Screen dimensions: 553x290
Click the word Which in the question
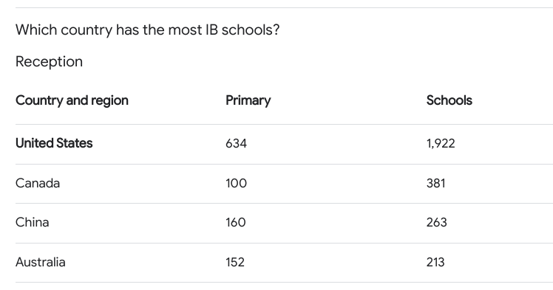[x=36, y=30]
